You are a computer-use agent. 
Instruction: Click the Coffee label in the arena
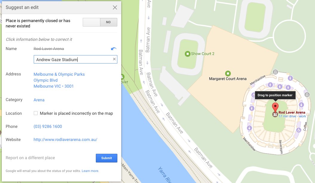pyautogui.click(x=305, y=126)
